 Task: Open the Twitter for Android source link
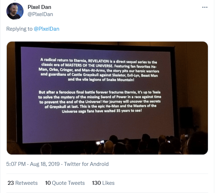[x=86, y=164]
